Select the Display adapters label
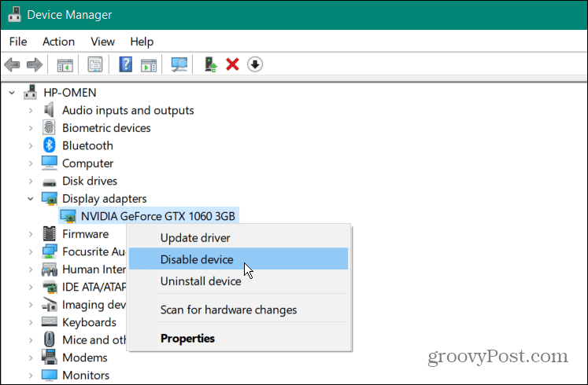Screen dimensions: 588x385 (x=104, y=199)
